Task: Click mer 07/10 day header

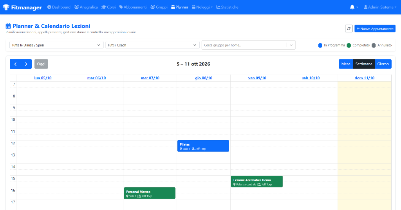Action: (150, 78)
